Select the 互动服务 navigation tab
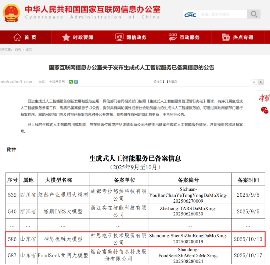 click(x=184, y=37)
